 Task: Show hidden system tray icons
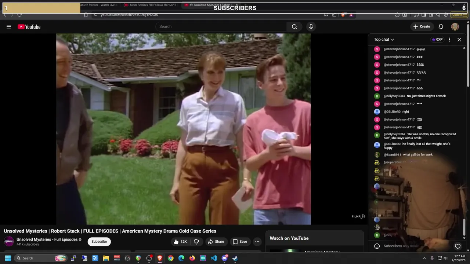point(424,258)
